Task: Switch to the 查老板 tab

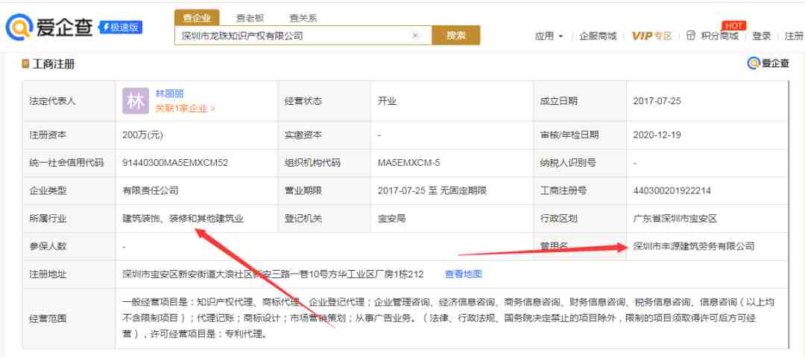Action: click(250, 18)
